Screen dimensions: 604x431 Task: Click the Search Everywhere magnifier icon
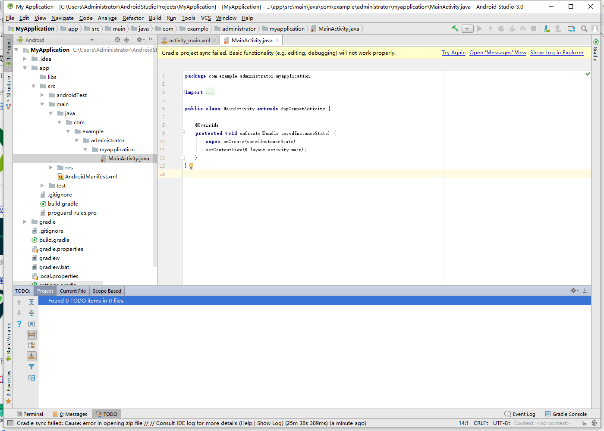(584, 28)
